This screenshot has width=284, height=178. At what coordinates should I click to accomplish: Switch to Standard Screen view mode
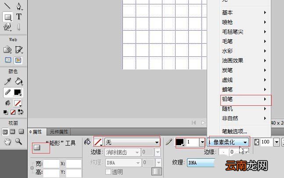pyautogui.click(x=5, y=132)
